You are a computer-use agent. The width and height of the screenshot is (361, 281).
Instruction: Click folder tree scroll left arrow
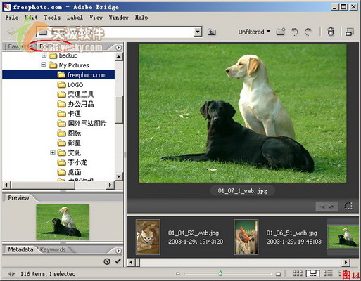pyautogui.click(x=6, y=185)
